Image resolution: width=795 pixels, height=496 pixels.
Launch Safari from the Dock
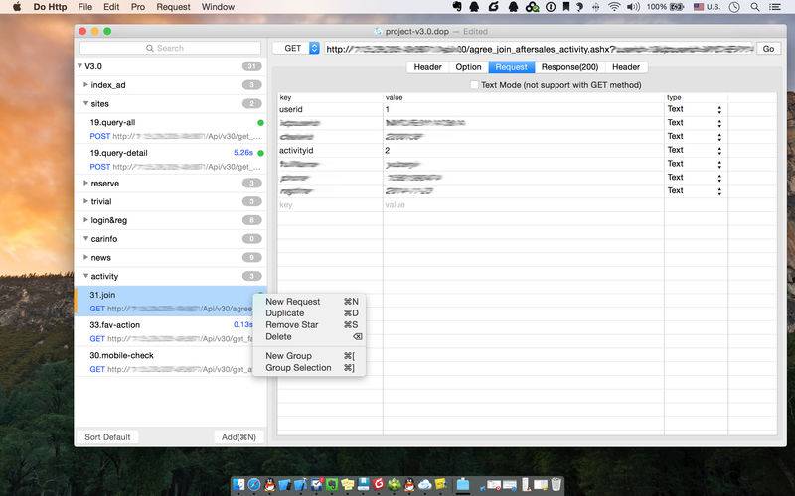(254, 484)
